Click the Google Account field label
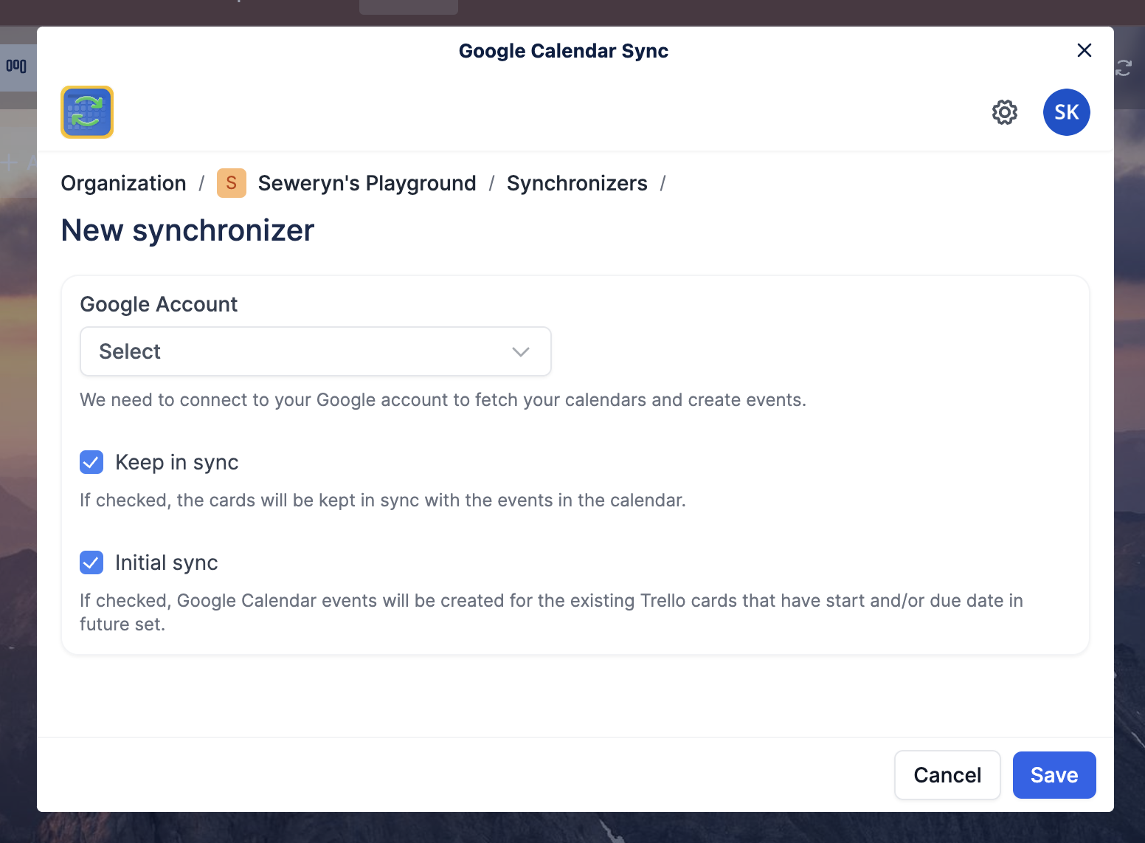 coord(159,304)
